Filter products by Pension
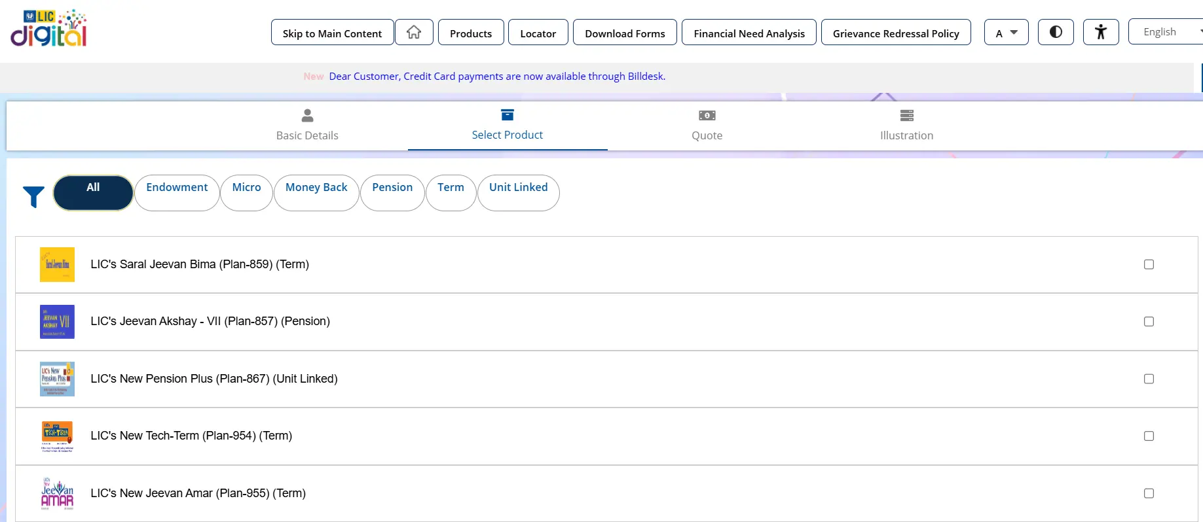Screen dimensions: 1203x522 pyautogui.click(x=392, y=193)
